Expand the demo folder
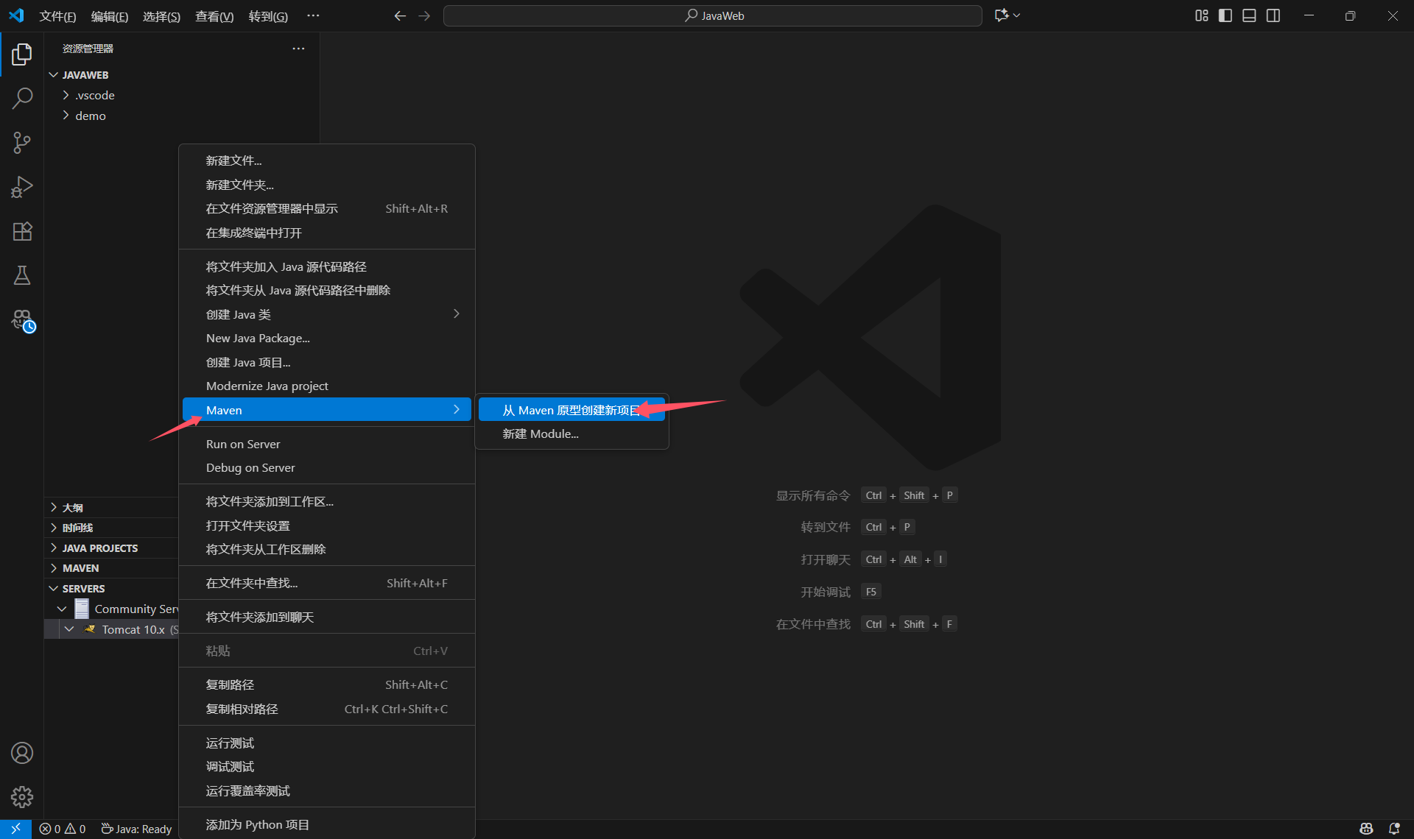This screenshot has height=839, width=1414. tap(90, 116)
